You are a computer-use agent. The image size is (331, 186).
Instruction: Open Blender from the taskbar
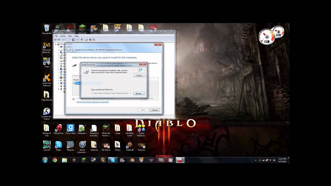pyautogui.click(x=132, y=160)
